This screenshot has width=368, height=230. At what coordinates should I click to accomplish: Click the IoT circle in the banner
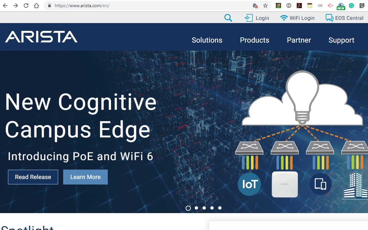coord(249,184)
